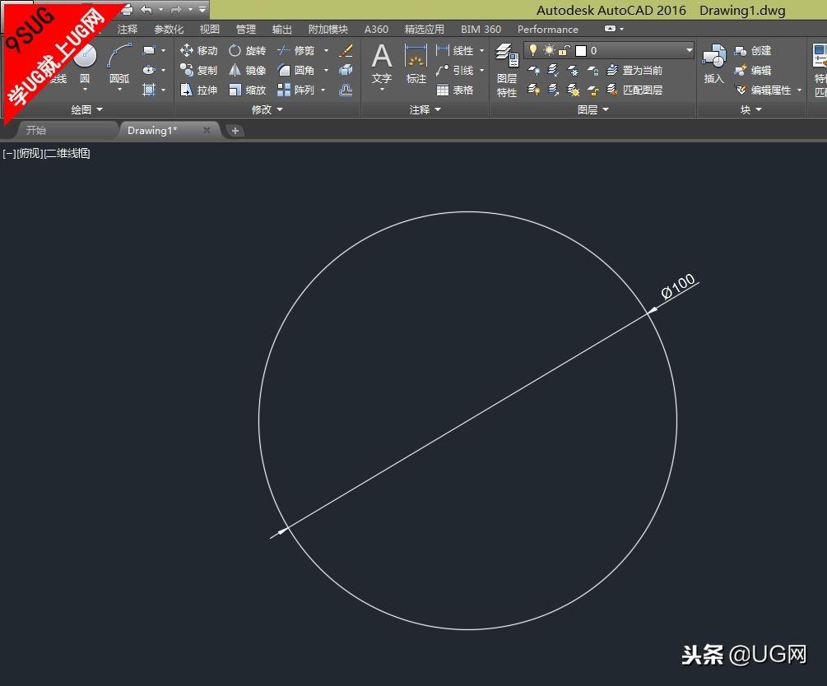The image size is (827, 686).
Task: Toggle layer freeze sun icon
Action: 548,50
